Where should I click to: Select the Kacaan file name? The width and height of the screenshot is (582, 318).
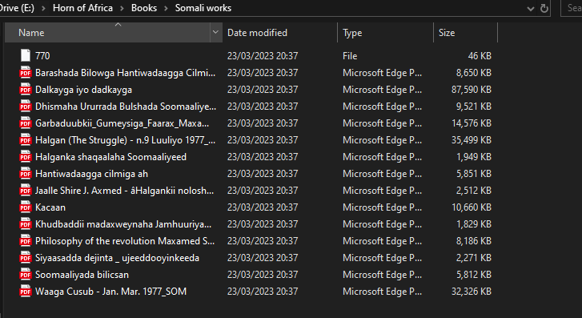(x=50, y=207)
